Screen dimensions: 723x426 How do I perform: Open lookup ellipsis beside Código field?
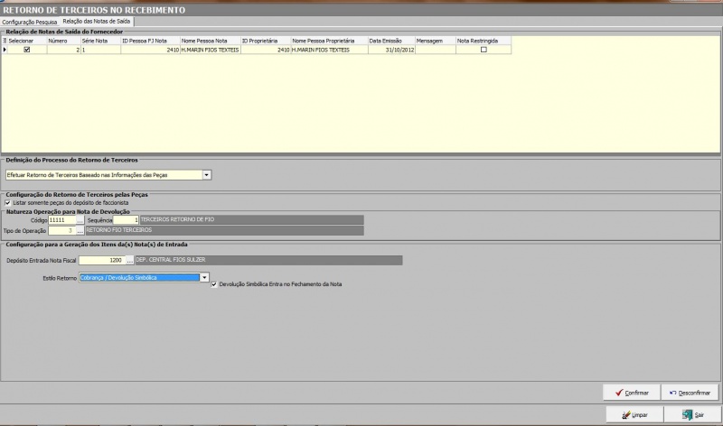80,220
